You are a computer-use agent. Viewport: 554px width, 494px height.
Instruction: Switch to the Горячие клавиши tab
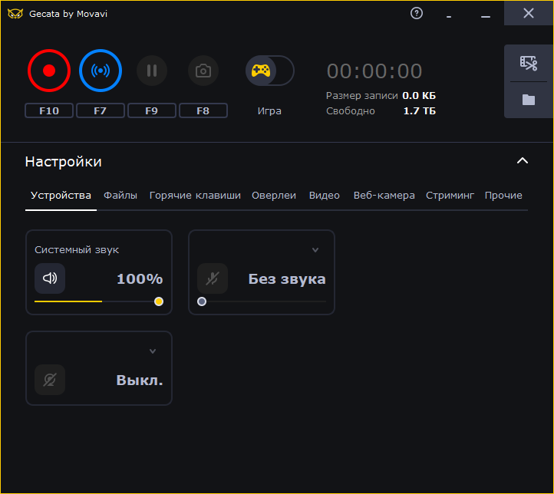pyautogui.click(x=195, y=196)
